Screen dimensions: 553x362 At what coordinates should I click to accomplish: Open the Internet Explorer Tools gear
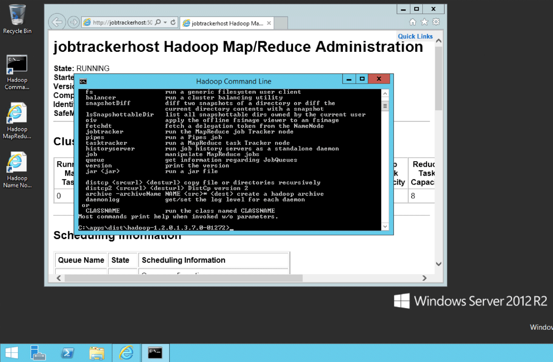coord(436,22)
